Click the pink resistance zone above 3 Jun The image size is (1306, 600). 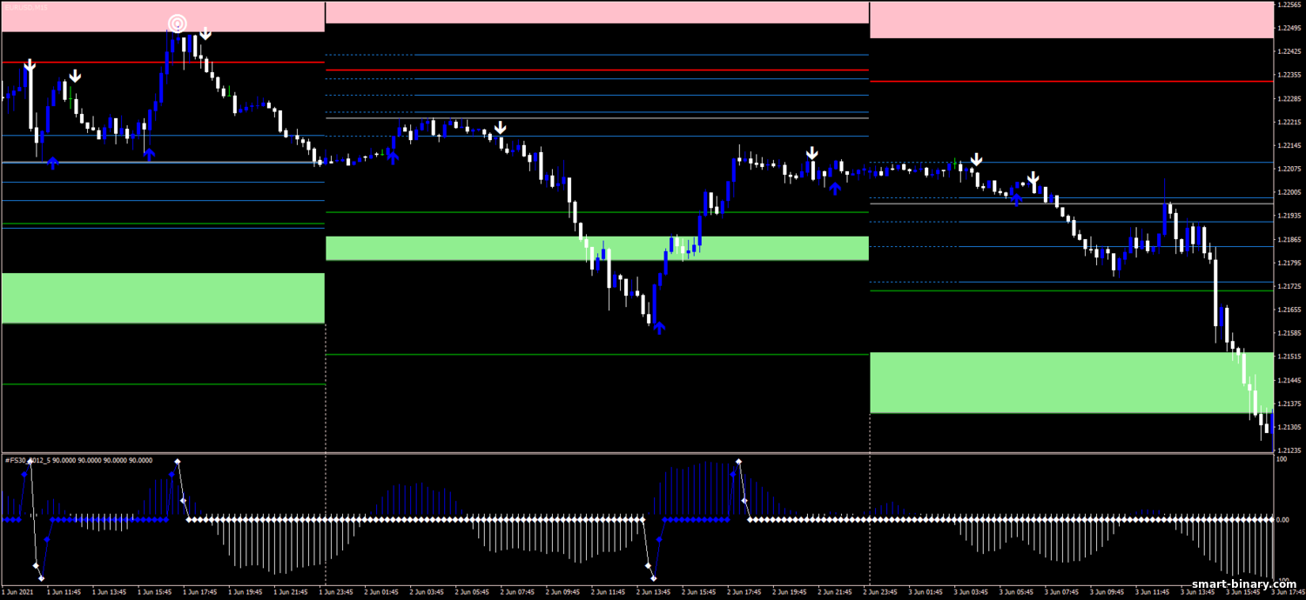[x=1072, y=19]
